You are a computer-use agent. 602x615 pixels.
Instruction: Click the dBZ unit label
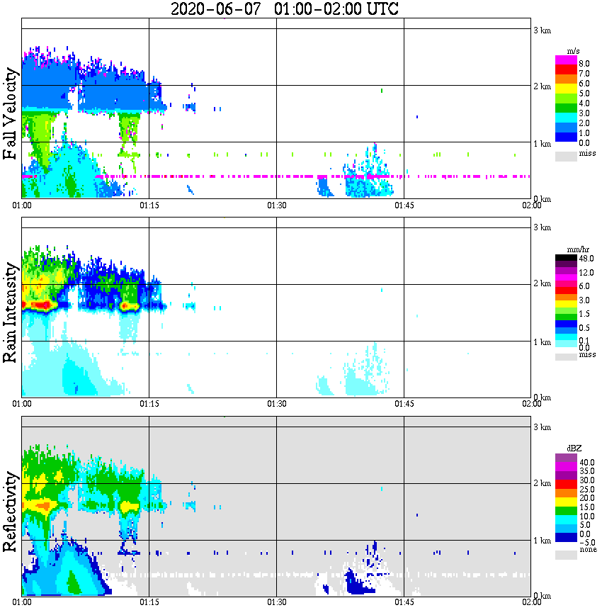coord(574,448)
